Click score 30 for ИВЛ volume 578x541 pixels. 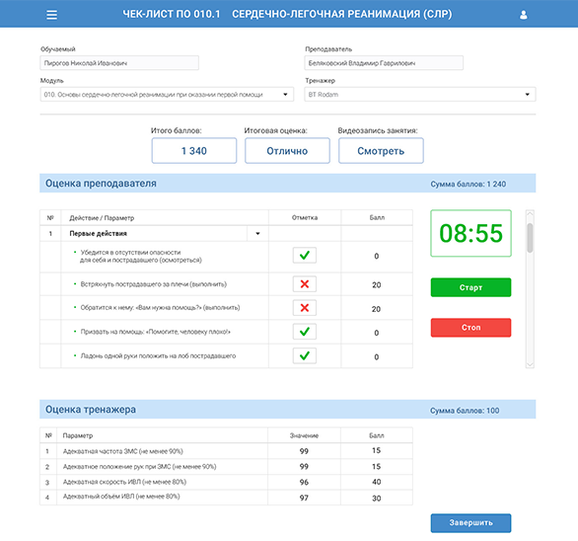(x=377, y=499)
